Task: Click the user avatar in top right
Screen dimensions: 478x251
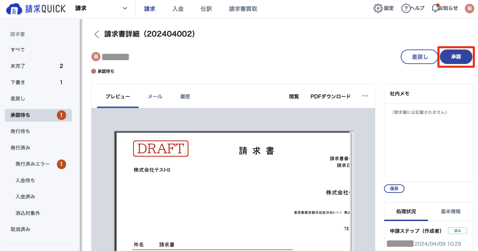Action: (x=469, y=8)
